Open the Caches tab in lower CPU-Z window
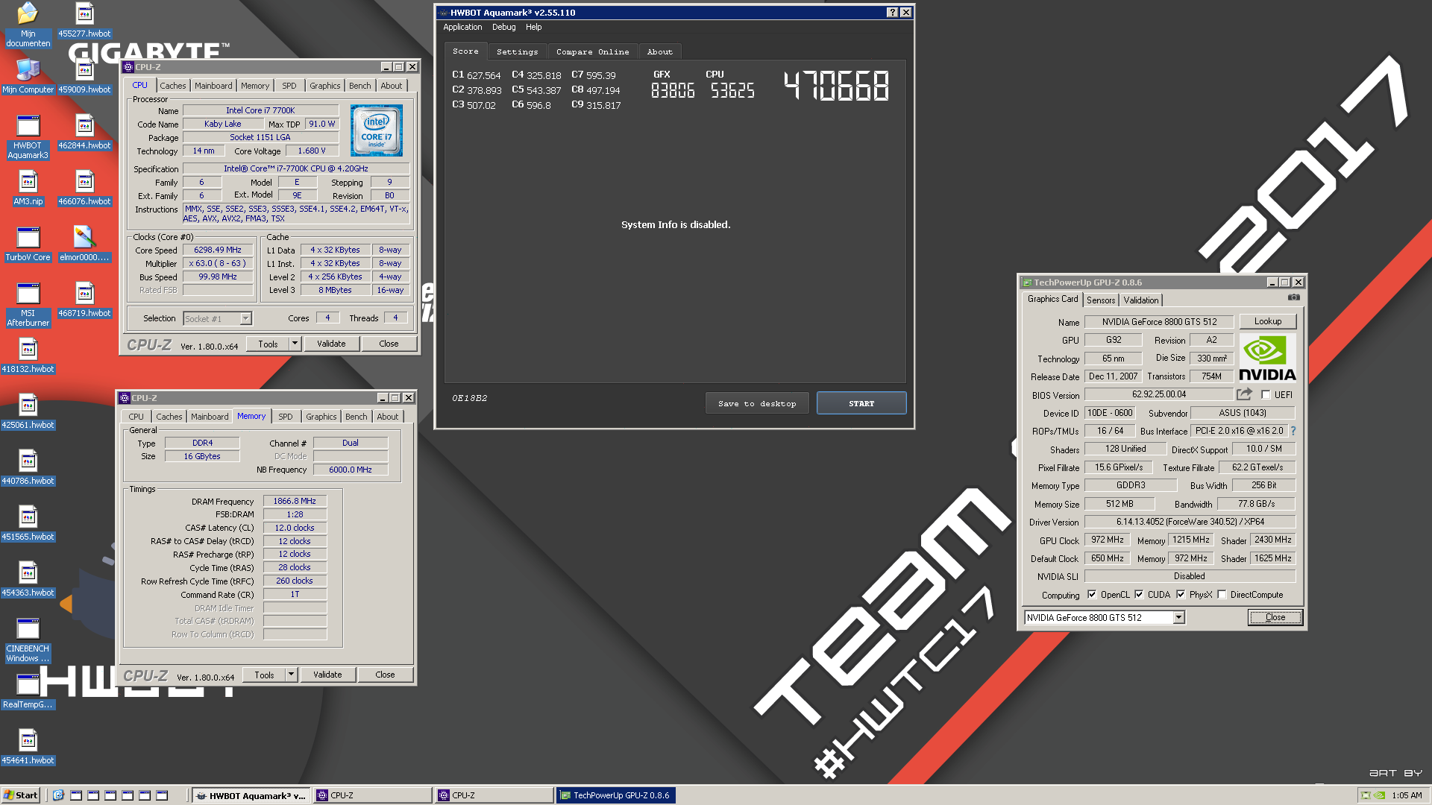The height and width of the screenshot is (805, 1432). tap(169, 417)
